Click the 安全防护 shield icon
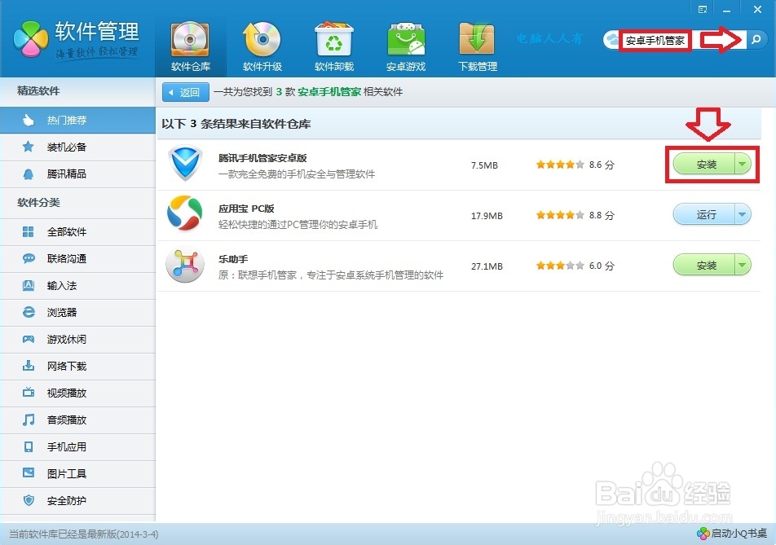This screenshot has width=776, height=545. [x=29, y=500]
